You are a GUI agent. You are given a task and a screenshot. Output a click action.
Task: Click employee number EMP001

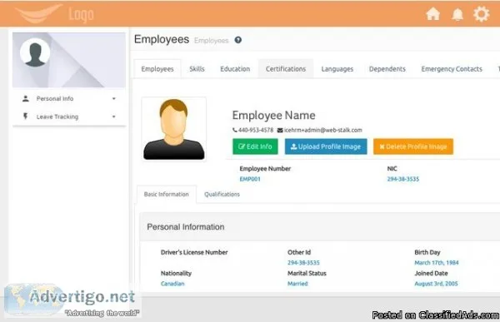pos(250,179)
